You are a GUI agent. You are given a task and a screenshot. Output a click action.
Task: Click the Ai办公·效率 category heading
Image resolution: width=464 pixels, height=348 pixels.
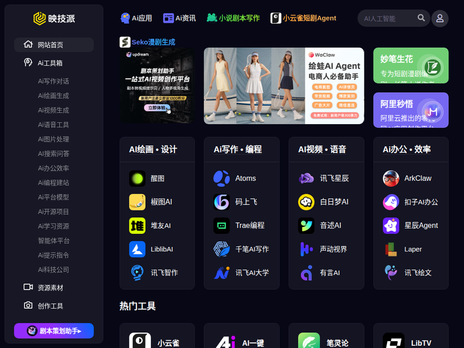tap(407, 150)
